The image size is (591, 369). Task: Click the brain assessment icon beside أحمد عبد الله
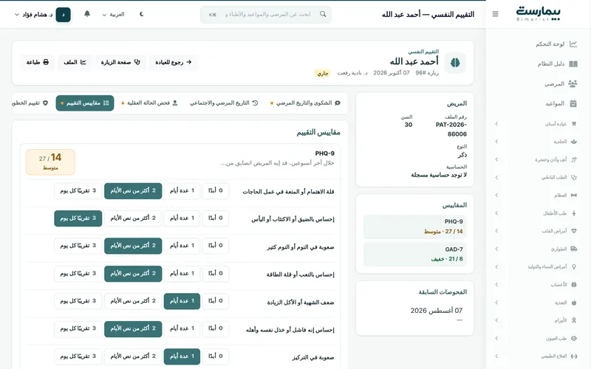455,63
